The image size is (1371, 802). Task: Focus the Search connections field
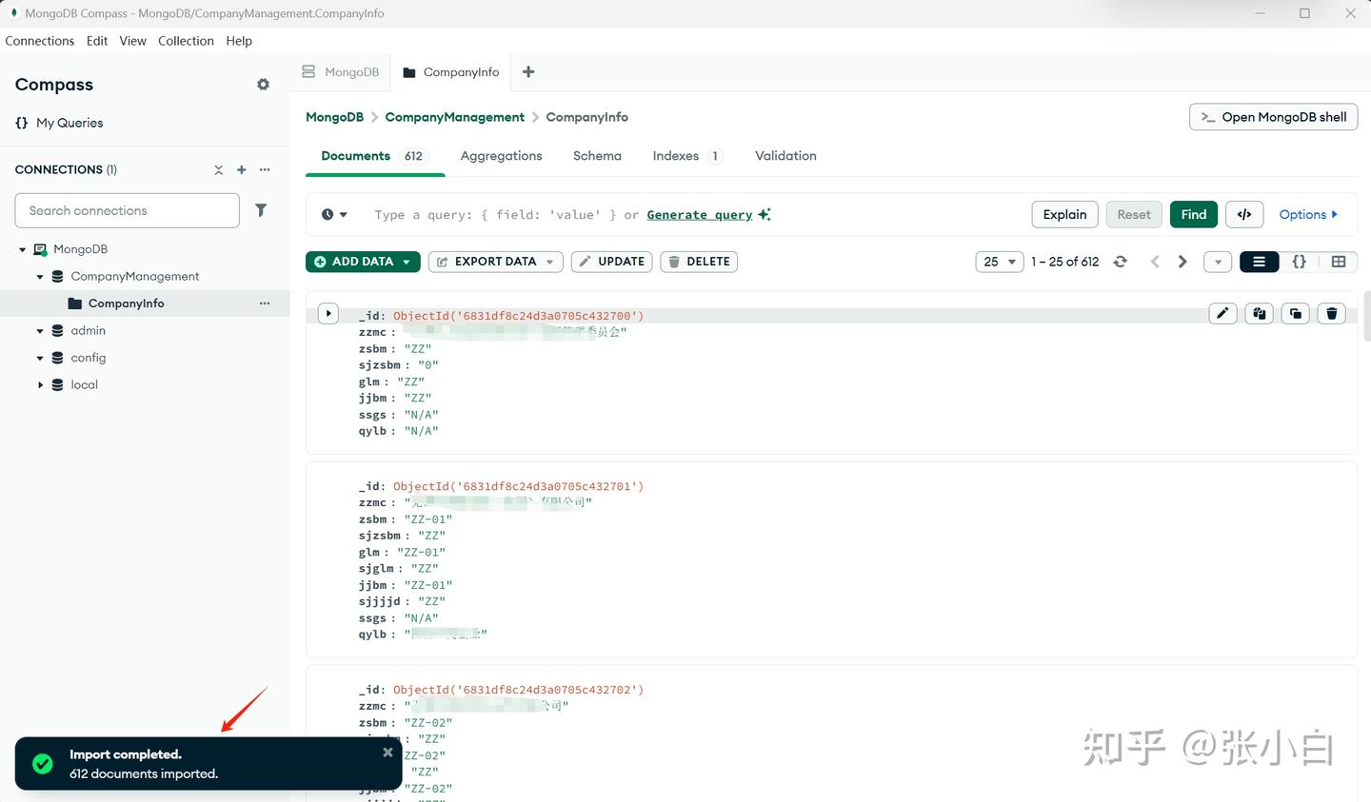pos(127,210)
